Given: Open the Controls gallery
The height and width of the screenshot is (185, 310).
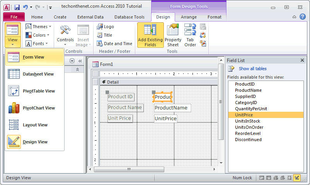Looking at the screenshot, I should point(65,35).
